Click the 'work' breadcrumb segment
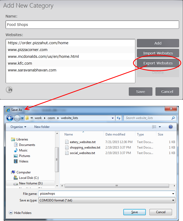 tap(38, 118)
